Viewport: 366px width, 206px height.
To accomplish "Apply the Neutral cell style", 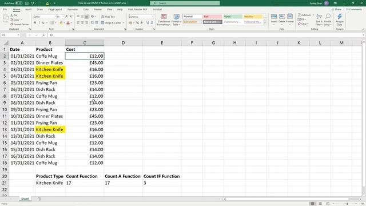I will pyautogui.click(x=253, y=17).
